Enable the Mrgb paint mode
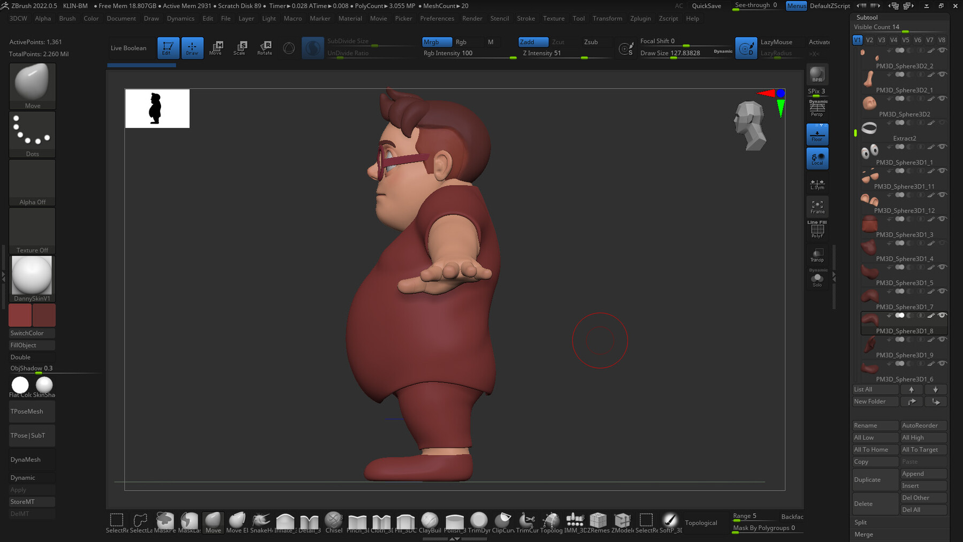The height and width of the screenshot is (542, 963). point(437,42)
